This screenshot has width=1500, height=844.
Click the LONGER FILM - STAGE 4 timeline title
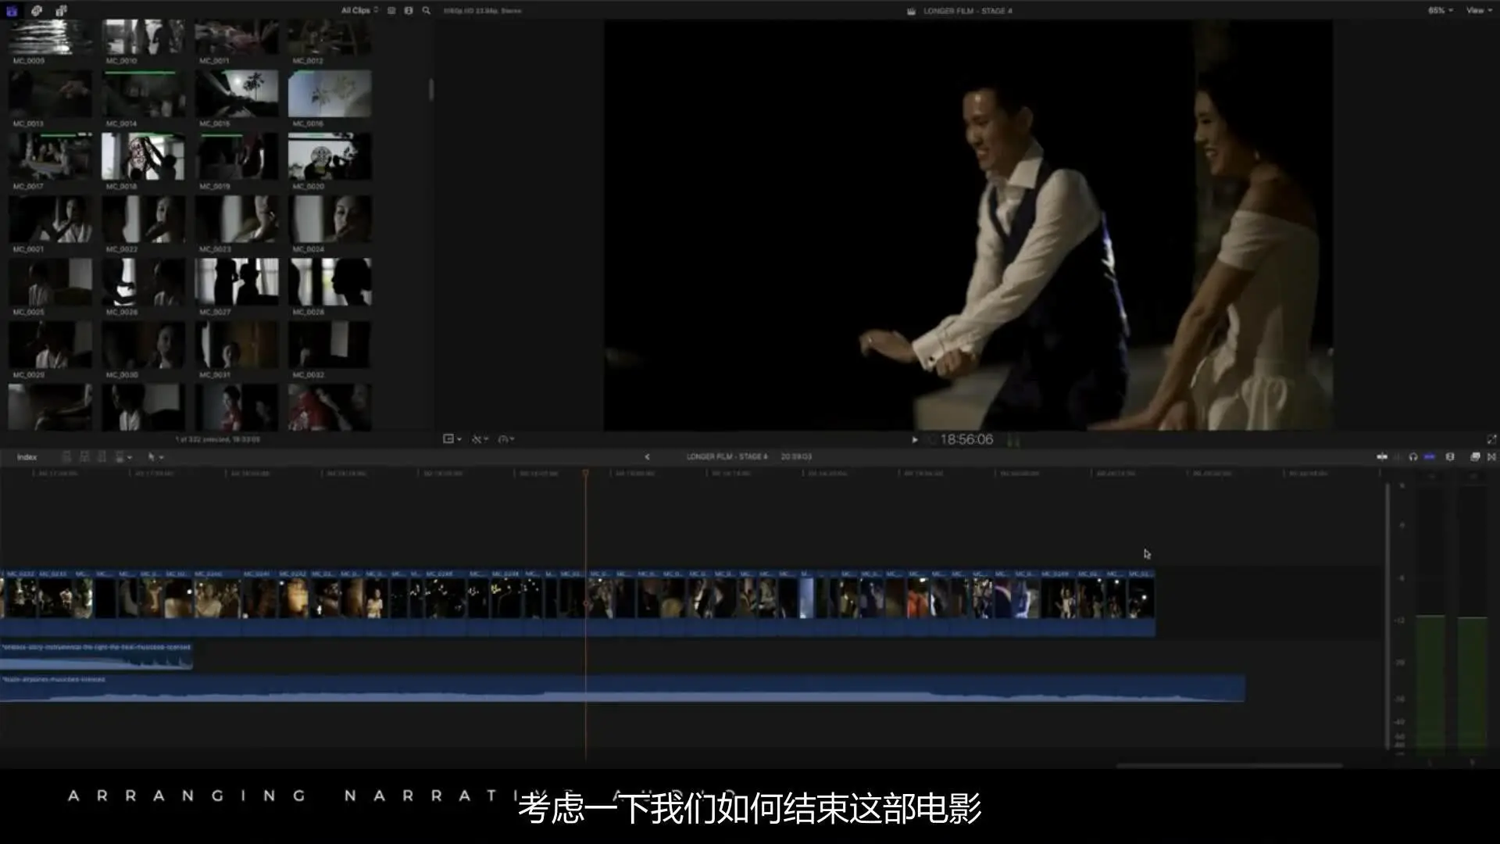pos(727,456)
